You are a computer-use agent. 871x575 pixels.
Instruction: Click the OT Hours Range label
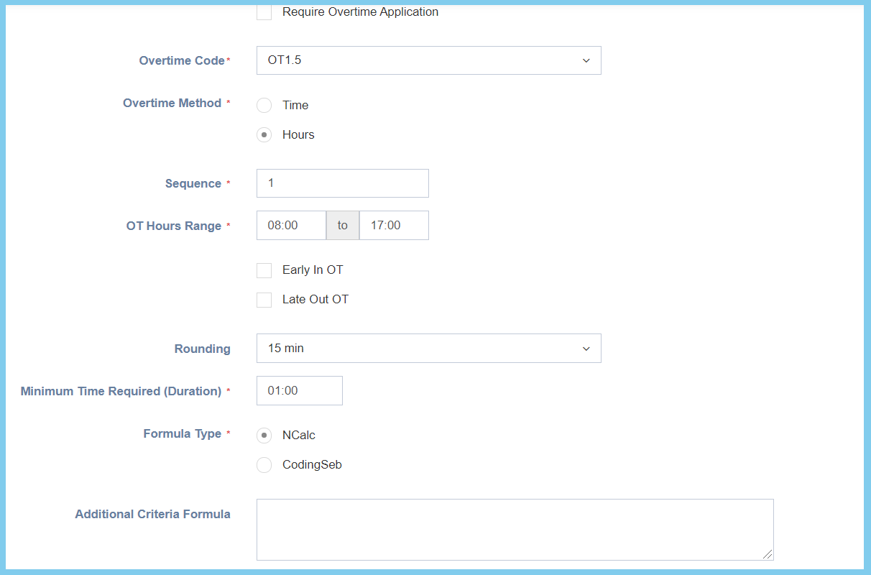(174, 226)
